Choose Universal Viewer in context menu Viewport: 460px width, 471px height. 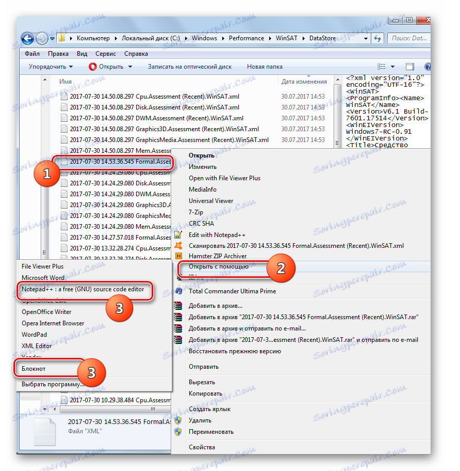211,201
